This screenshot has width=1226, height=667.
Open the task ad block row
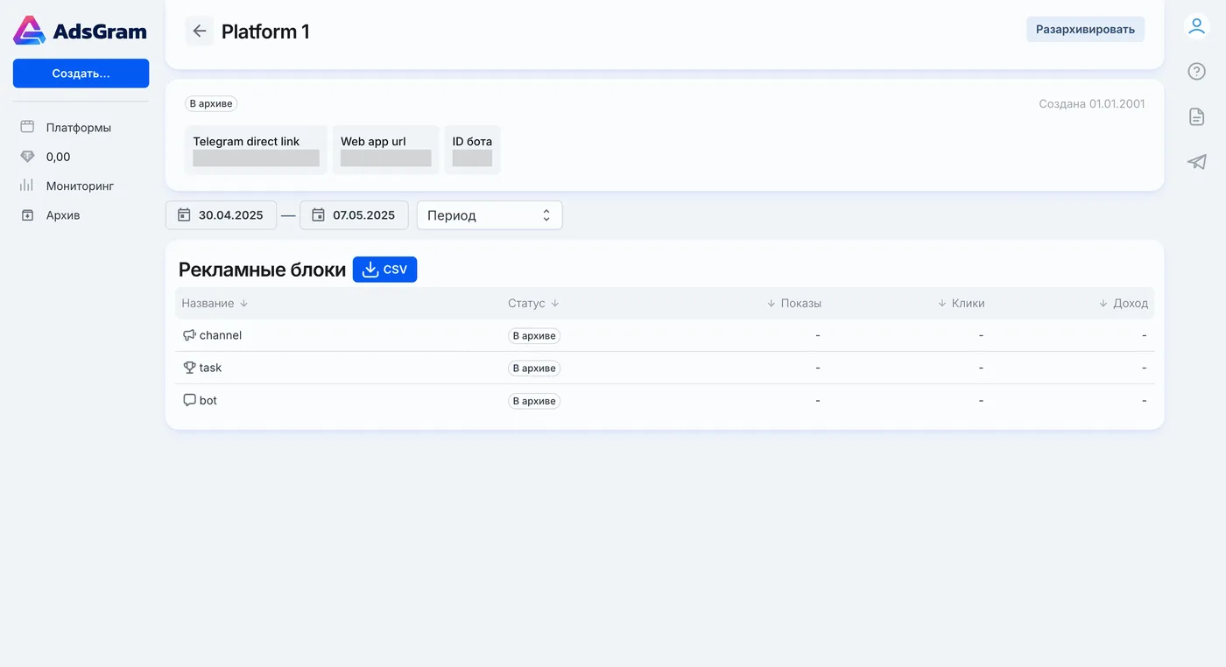pyautogui.click(x=665, y=368)
